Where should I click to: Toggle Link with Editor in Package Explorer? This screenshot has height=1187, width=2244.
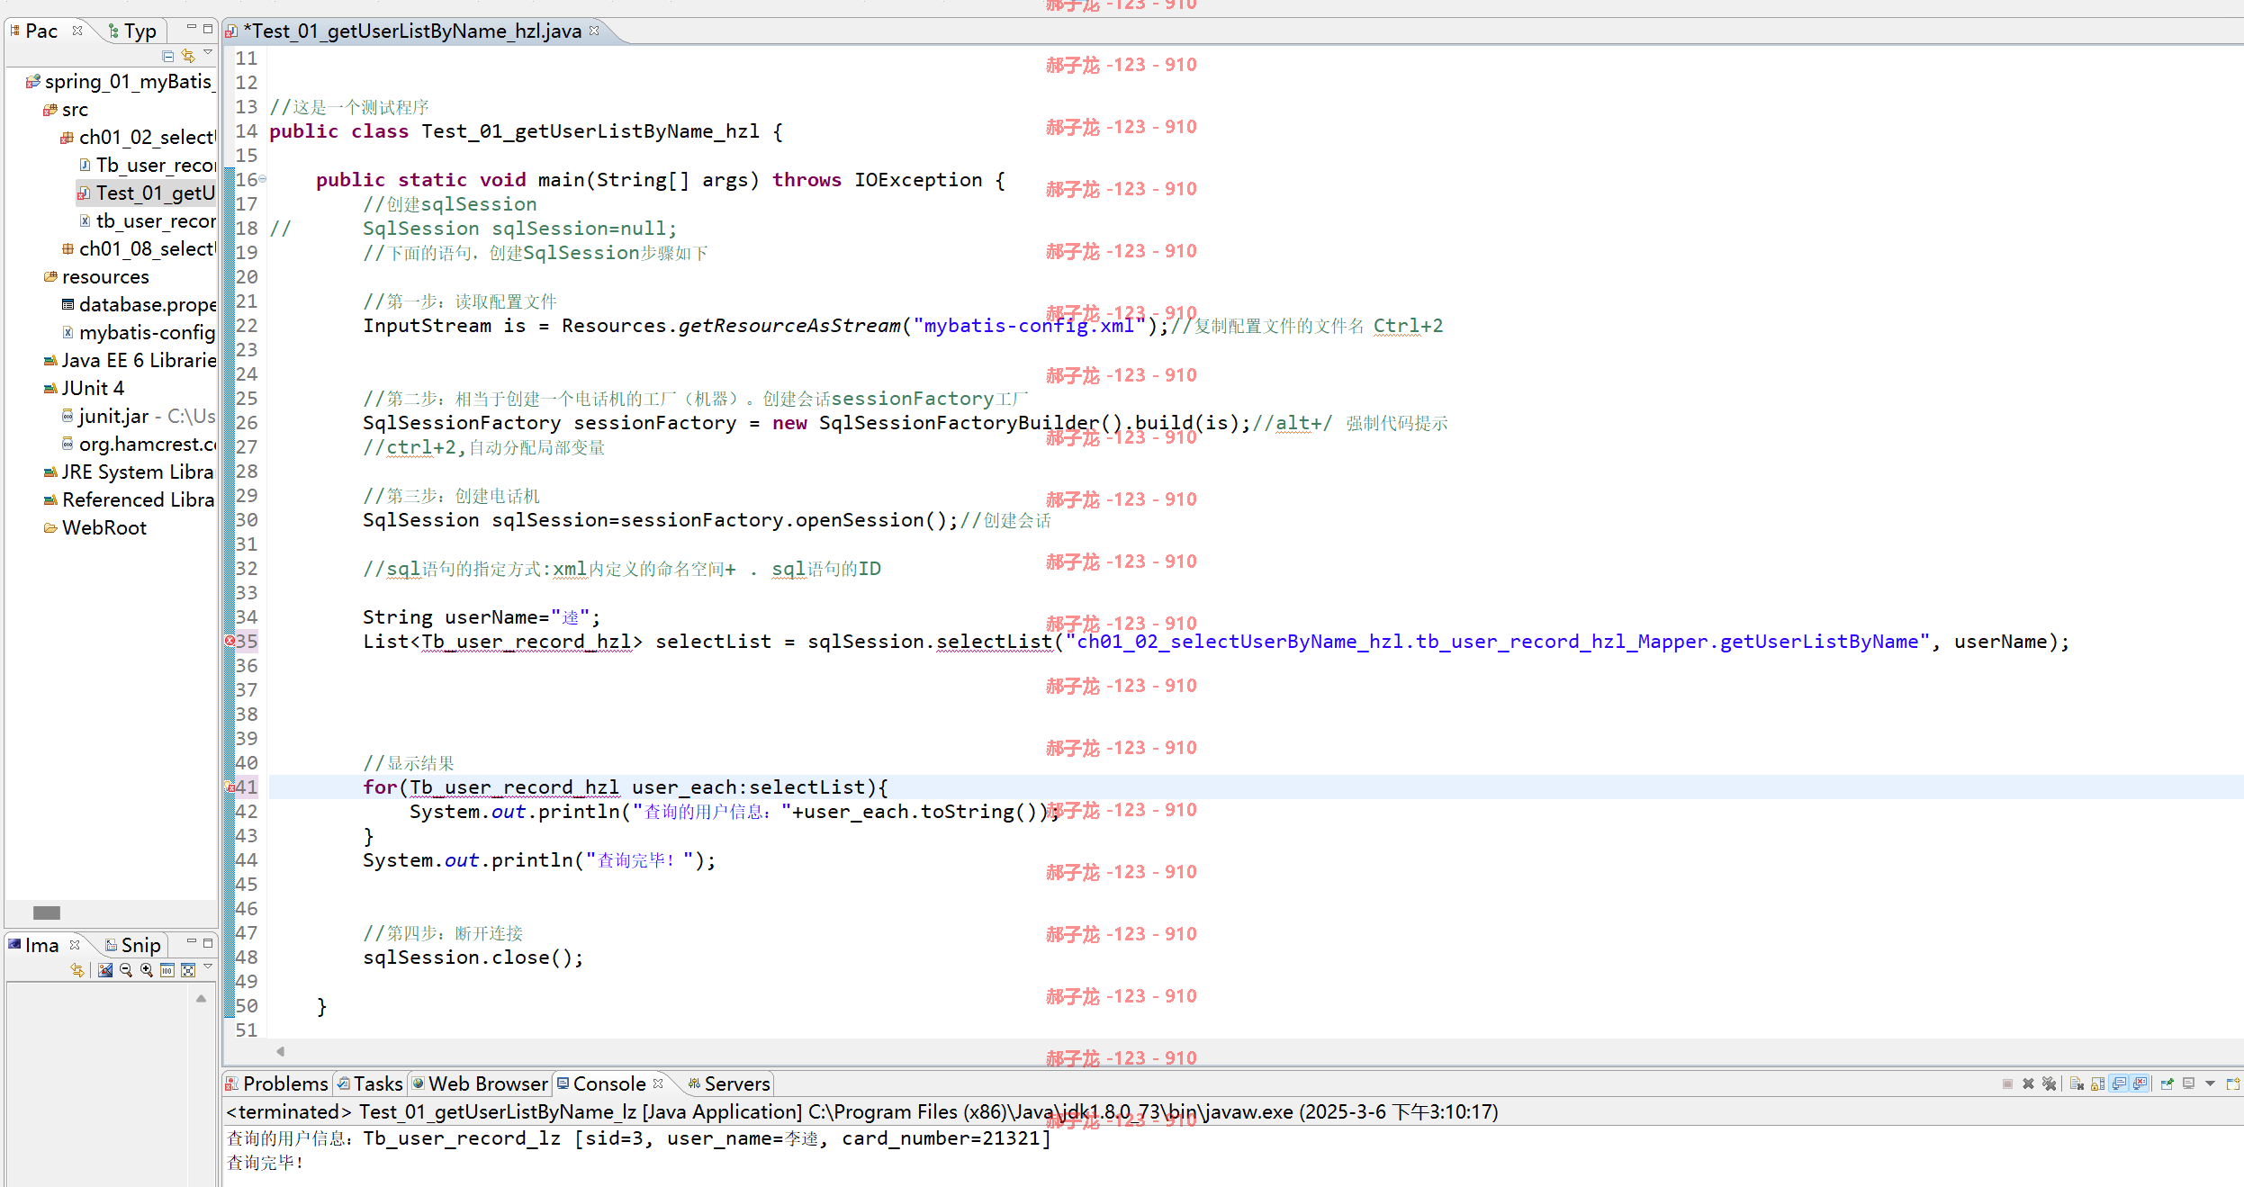[x=188, y=56]
